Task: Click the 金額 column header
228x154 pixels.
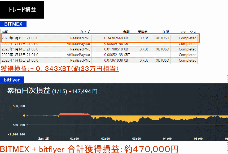Action: point(126,32)
